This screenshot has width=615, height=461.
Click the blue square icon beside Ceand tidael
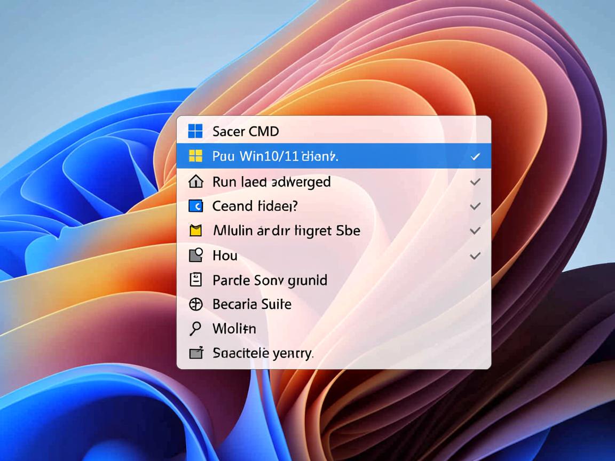coord(196,206)
